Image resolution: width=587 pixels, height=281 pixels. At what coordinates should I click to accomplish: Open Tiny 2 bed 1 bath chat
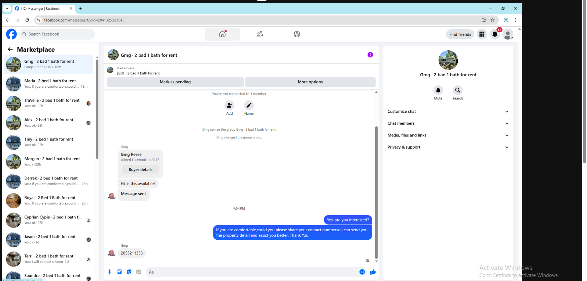[48, 142]
